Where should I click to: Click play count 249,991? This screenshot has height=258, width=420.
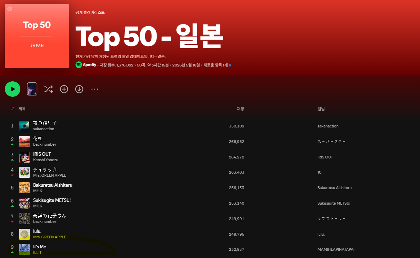click(x=237, y=219)
